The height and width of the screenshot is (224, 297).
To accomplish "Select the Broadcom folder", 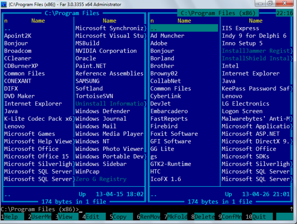I will coord(18,51).
